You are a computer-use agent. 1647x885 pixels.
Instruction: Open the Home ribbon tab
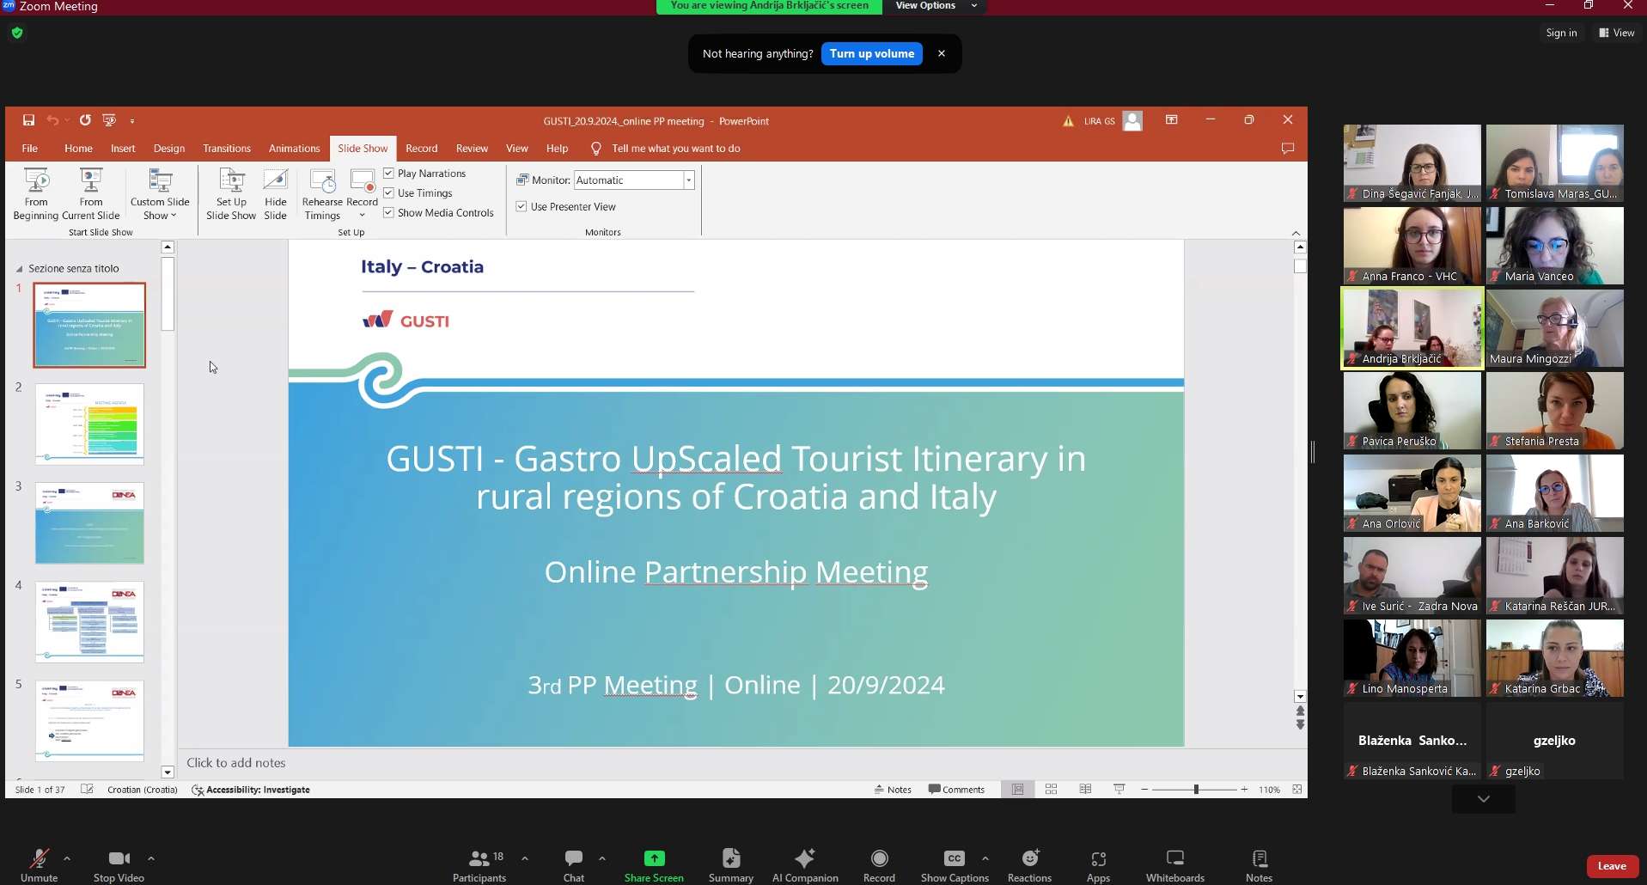[78, 149]
